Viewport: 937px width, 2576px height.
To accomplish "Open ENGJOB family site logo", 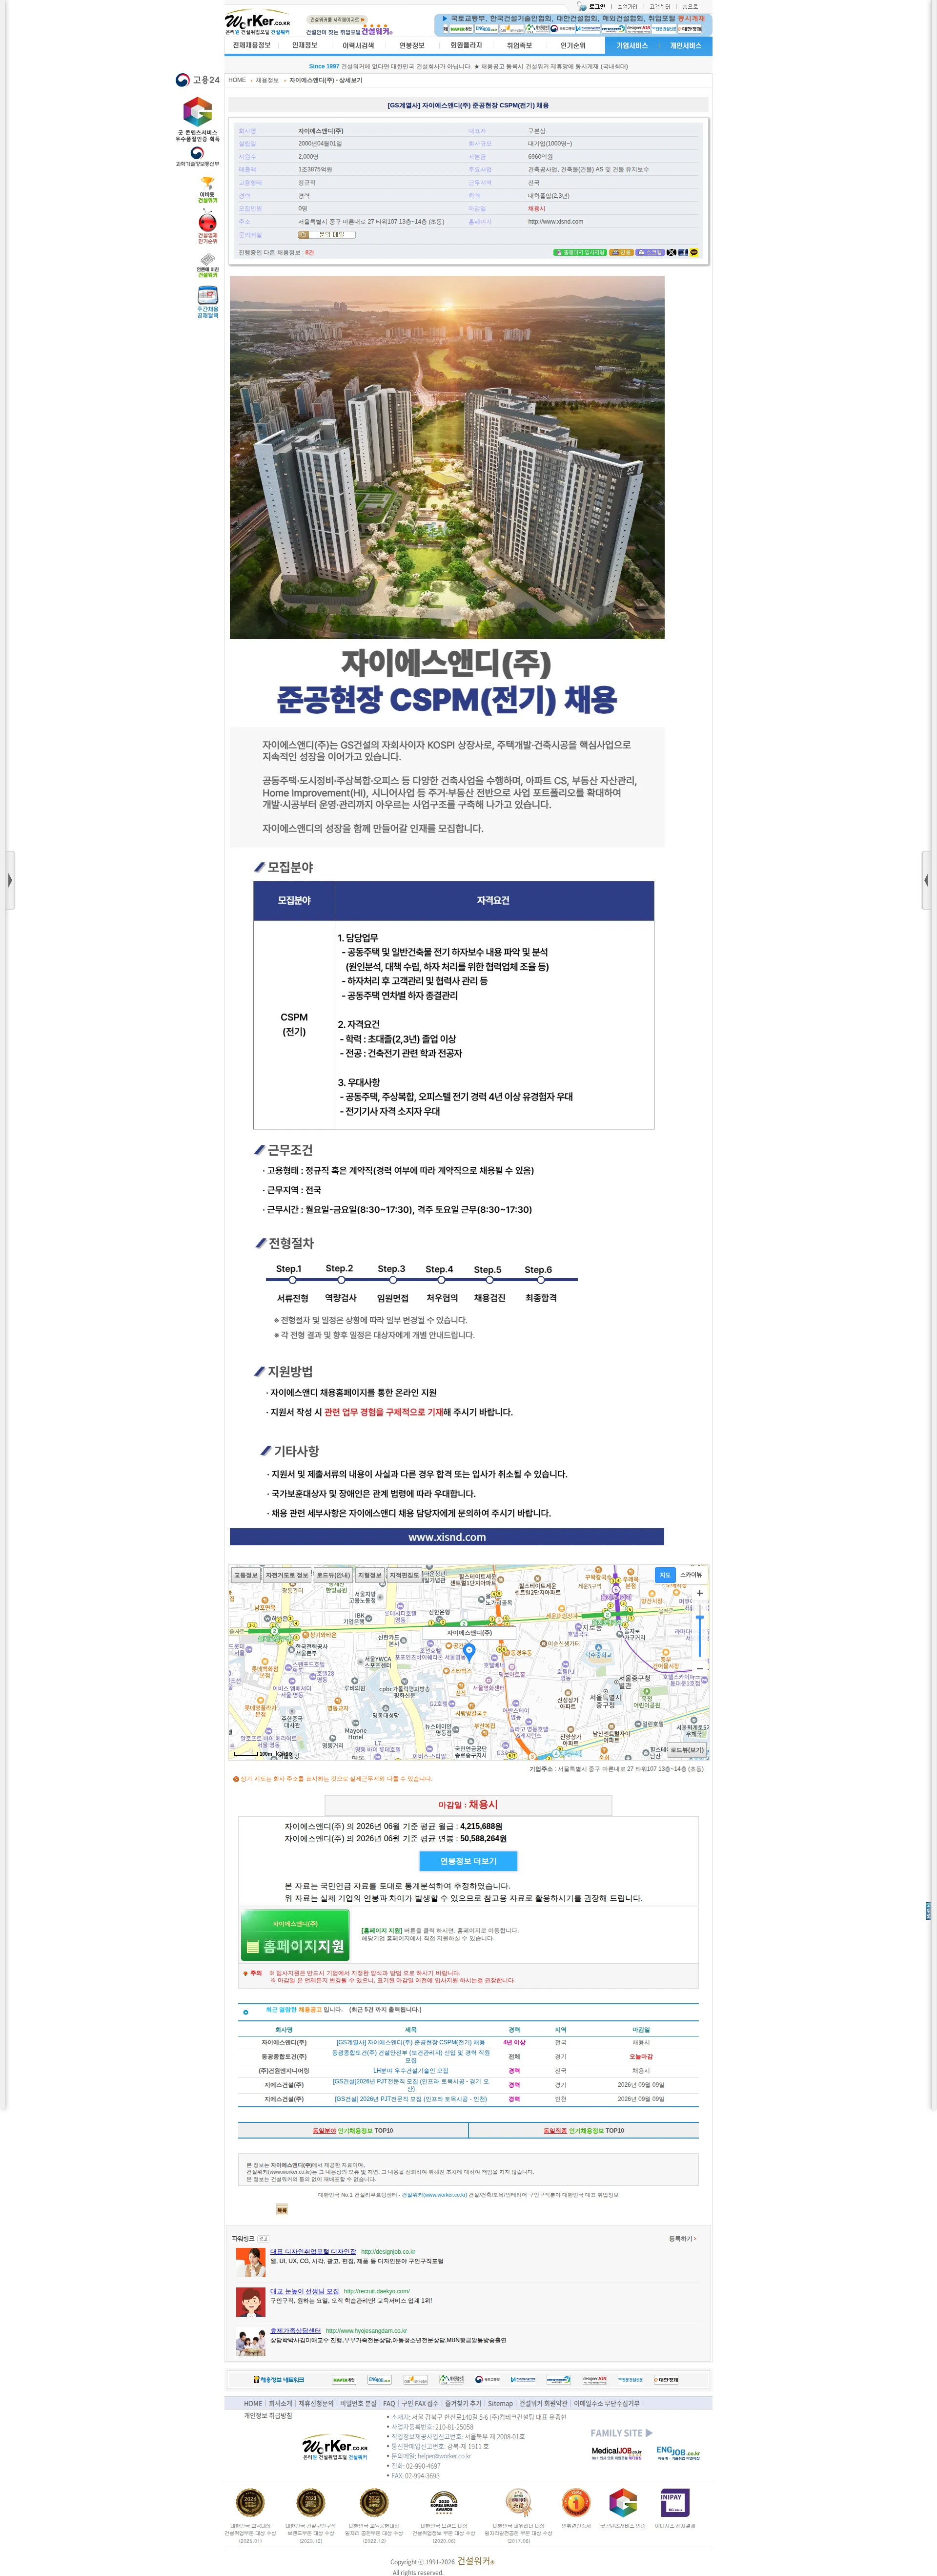I will [678, 2452].
